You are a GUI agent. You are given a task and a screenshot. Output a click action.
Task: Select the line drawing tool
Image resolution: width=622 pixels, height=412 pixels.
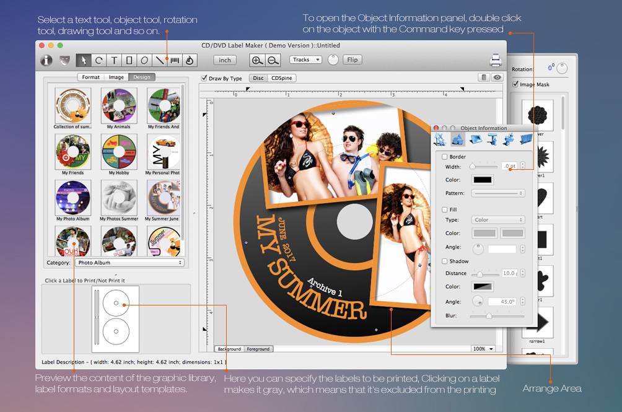point(159,60)
